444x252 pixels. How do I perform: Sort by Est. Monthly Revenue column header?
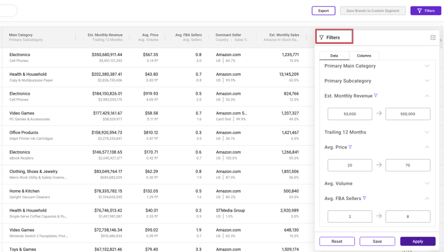105,35
